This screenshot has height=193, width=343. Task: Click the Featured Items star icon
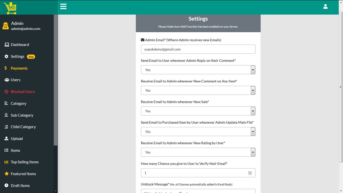pyautogui.click(x=7, y=174)
